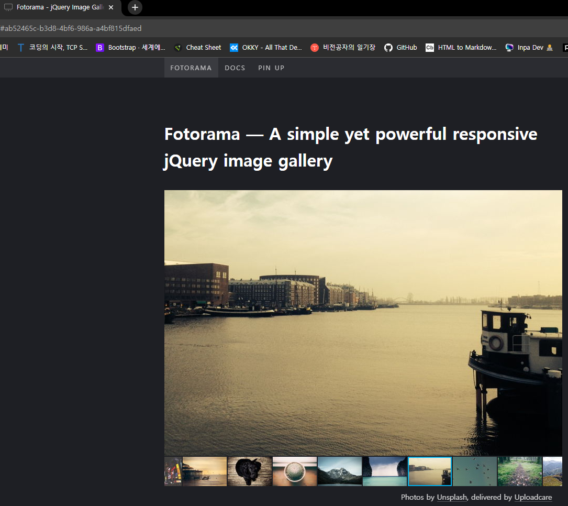Screen dimensions: 568x506
Task: Open the 비전공자의 일기장 bookmark
Action: point(343,48)
